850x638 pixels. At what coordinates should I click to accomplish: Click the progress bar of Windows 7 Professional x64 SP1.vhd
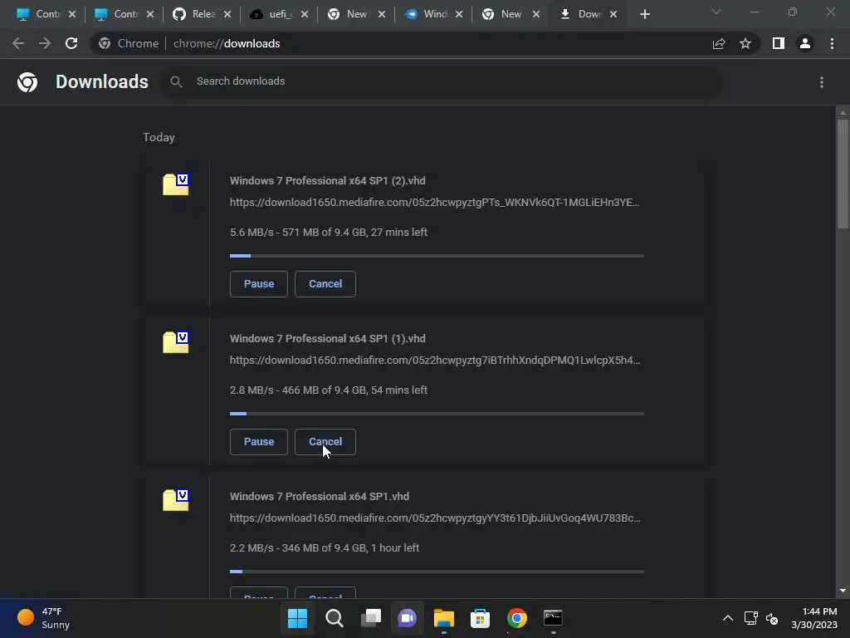pyautogui.click(x=437, y=572)
